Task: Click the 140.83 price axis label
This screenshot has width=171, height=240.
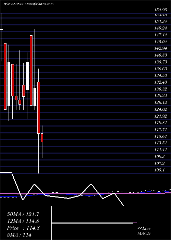Action: [161, 55]
